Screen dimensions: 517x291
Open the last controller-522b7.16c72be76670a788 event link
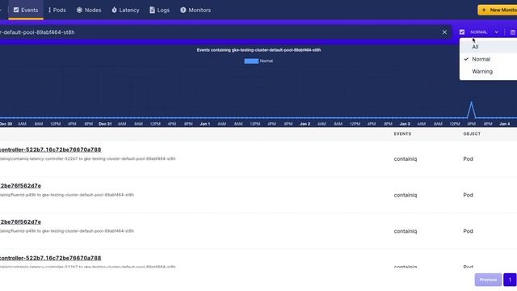click(x=50, y=258)
